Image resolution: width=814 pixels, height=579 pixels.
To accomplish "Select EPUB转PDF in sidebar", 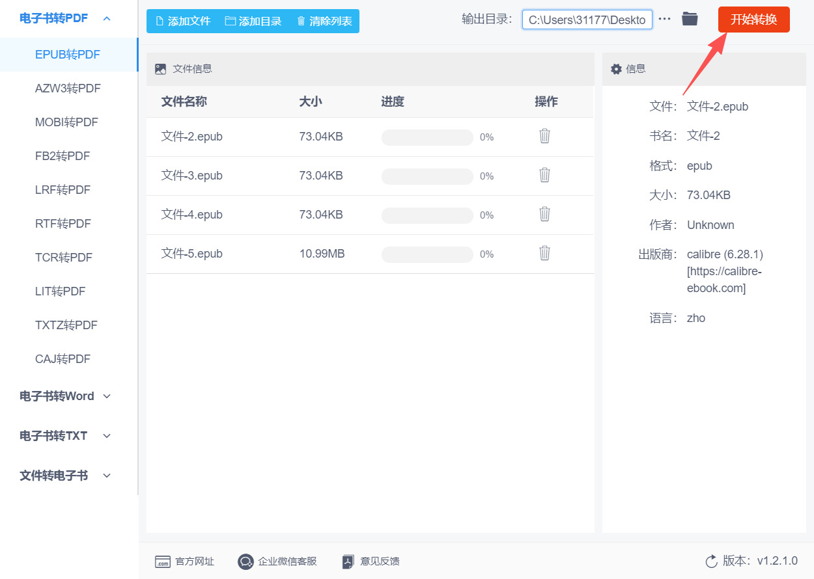I will (x=68, y=55).
